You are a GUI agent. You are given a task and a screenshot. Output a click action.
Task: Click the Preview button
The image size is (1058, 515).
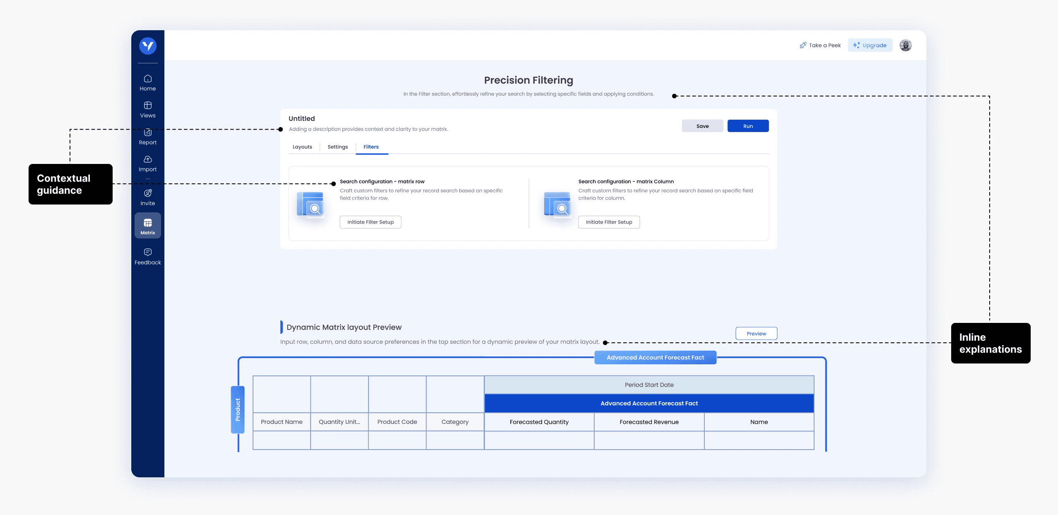click(756, 334)
